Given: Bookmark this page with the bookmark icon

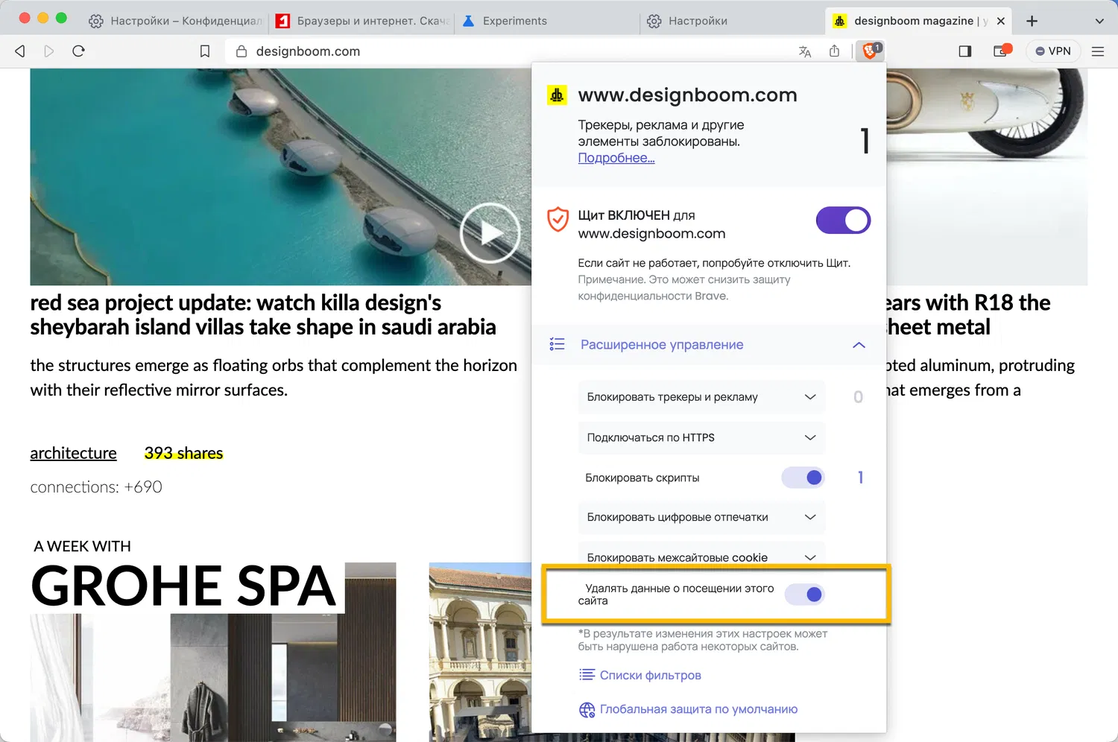Looking at the screenshot, I should pyautogui.click(x=205, y=51).
